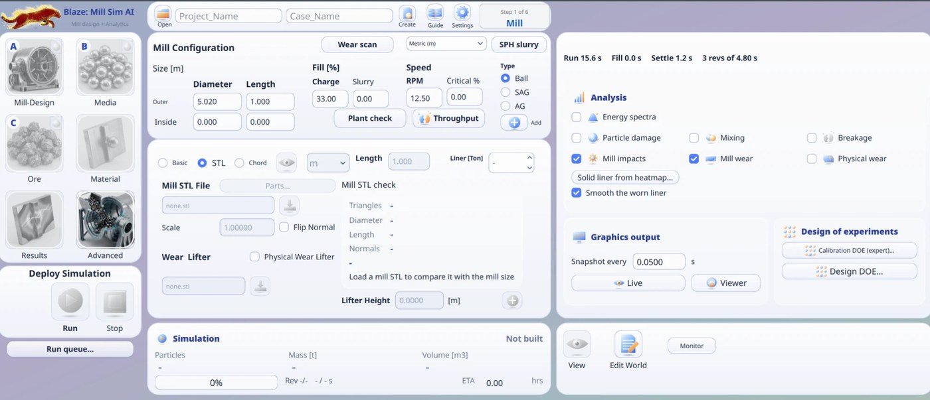Click the simulation progress bar at 0%
Image resolution: width=930 pixels, height=400 pixels.
coord(216,383)
